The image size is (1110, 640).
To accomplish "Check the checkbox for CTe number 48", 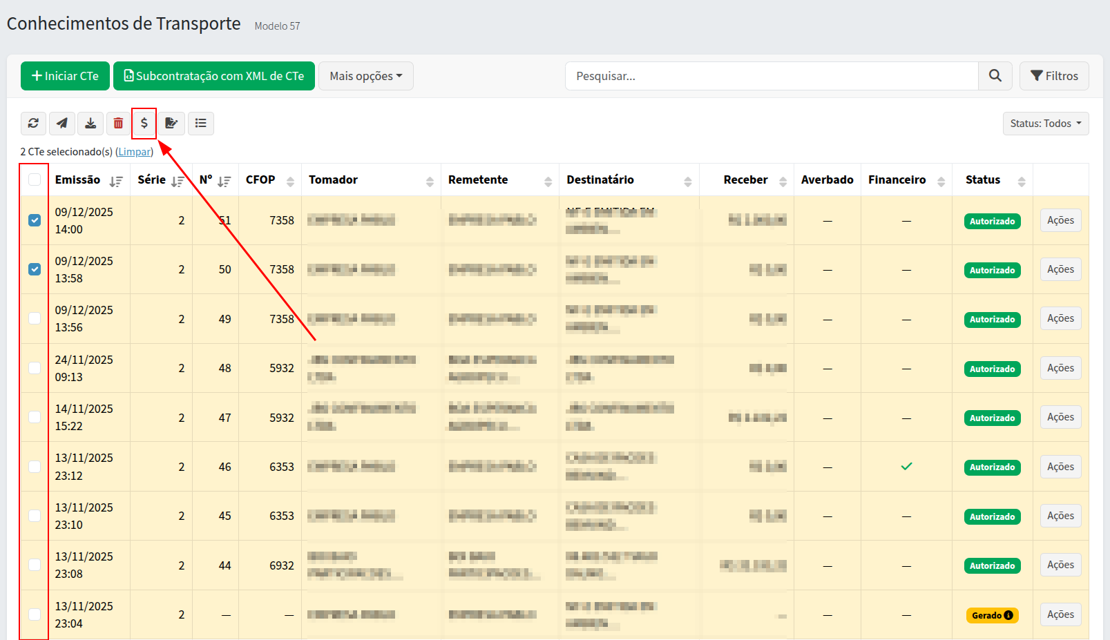I will (35, 368).
